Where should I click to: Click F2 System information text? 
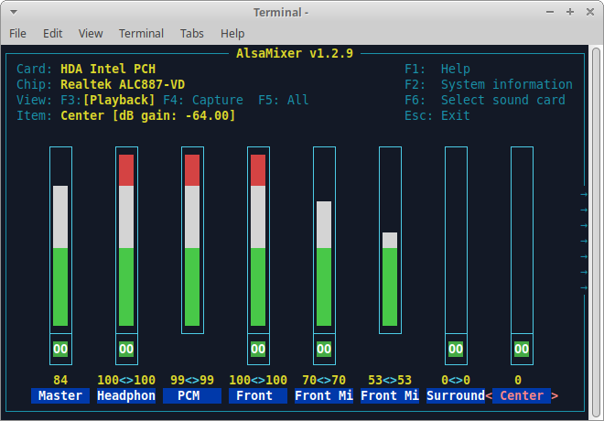(x=489, y=84)
